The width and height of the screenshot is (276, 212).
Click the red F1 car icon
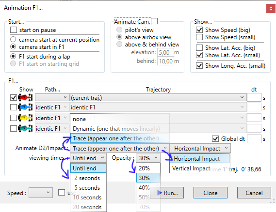click(25, 97)
